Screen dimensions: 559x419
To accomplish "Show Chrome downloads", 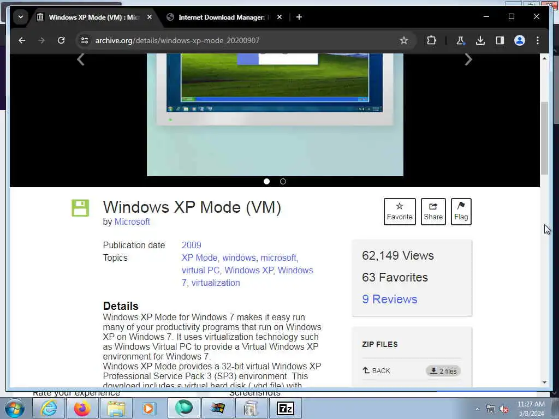I will (x=480, y=40).
